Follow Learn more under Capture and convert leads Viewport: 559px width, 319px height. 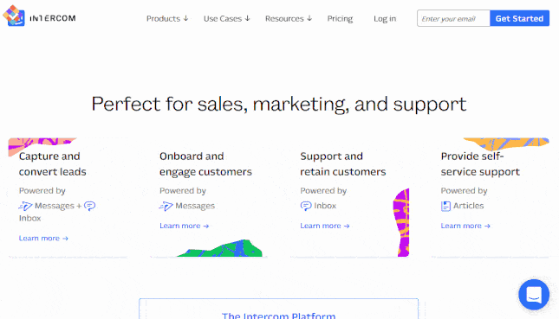[43, 239]
